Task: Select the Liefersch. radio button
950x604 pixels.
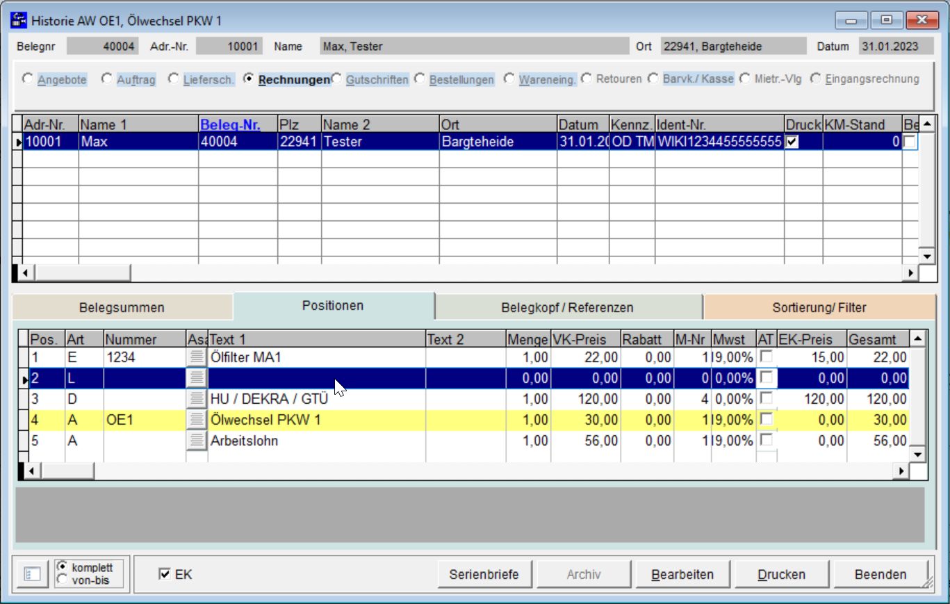Action: (173, 79)
